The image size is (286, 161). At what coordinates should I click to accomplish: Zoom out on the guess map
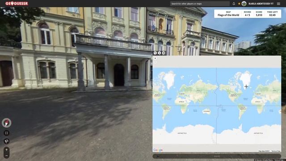click(155, 62)
